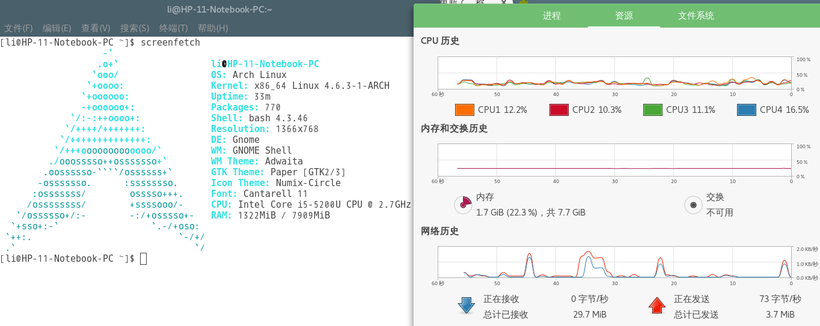
Task: Click the DE: Gnome line
Action: point(235,140)
